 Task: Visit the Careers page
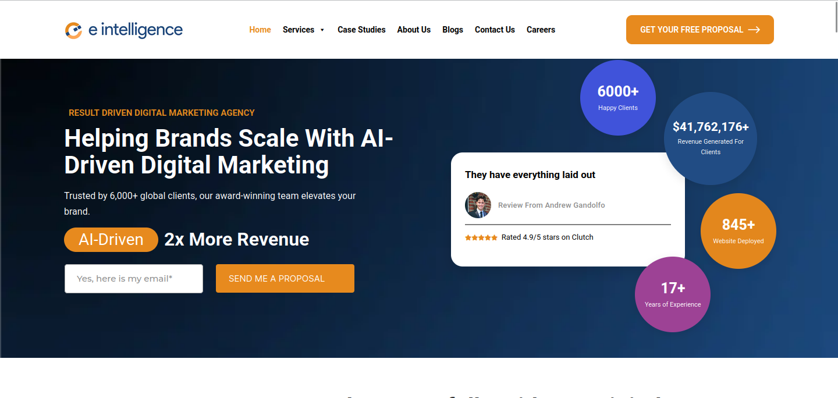click(541, 30)
